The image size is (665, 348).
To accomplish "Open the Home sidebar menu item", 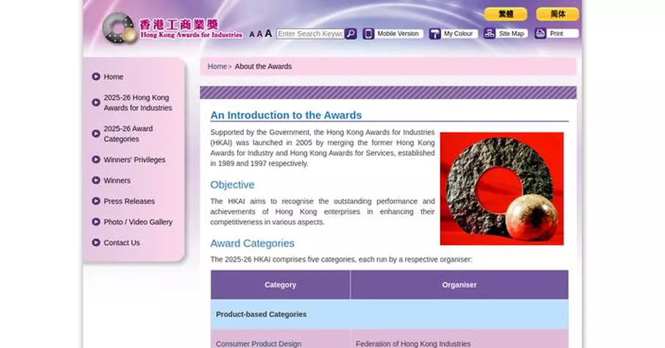I will click(x=113, y=77).
